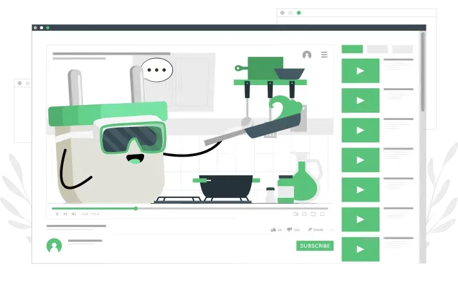The width and height of the screenshot is (458, 281).
Task: Play the third recommended video thumbnail
Action: 360,130
